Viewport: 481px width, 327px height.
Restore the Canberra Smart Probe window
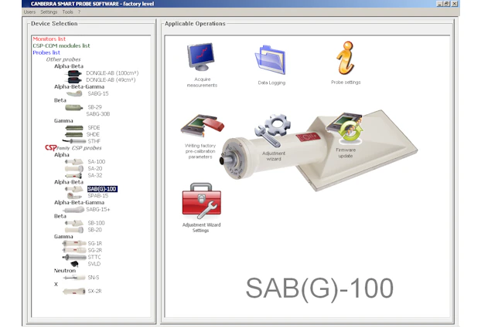pos(447,4)
